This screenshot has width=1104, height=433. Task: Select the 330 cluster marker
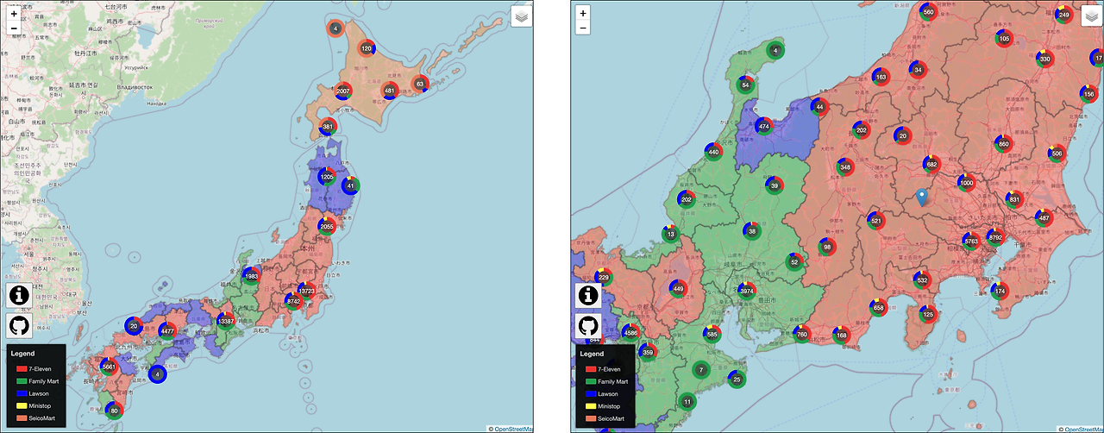1045,59
